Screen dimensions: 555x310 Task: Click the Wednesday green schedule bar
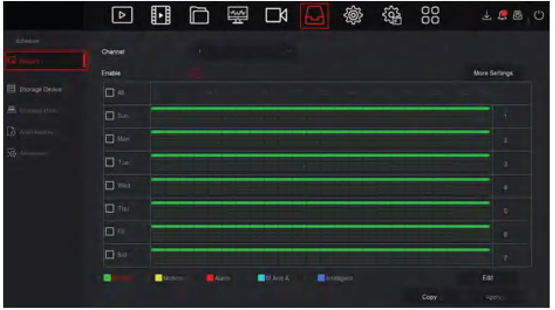click(320, 179)
